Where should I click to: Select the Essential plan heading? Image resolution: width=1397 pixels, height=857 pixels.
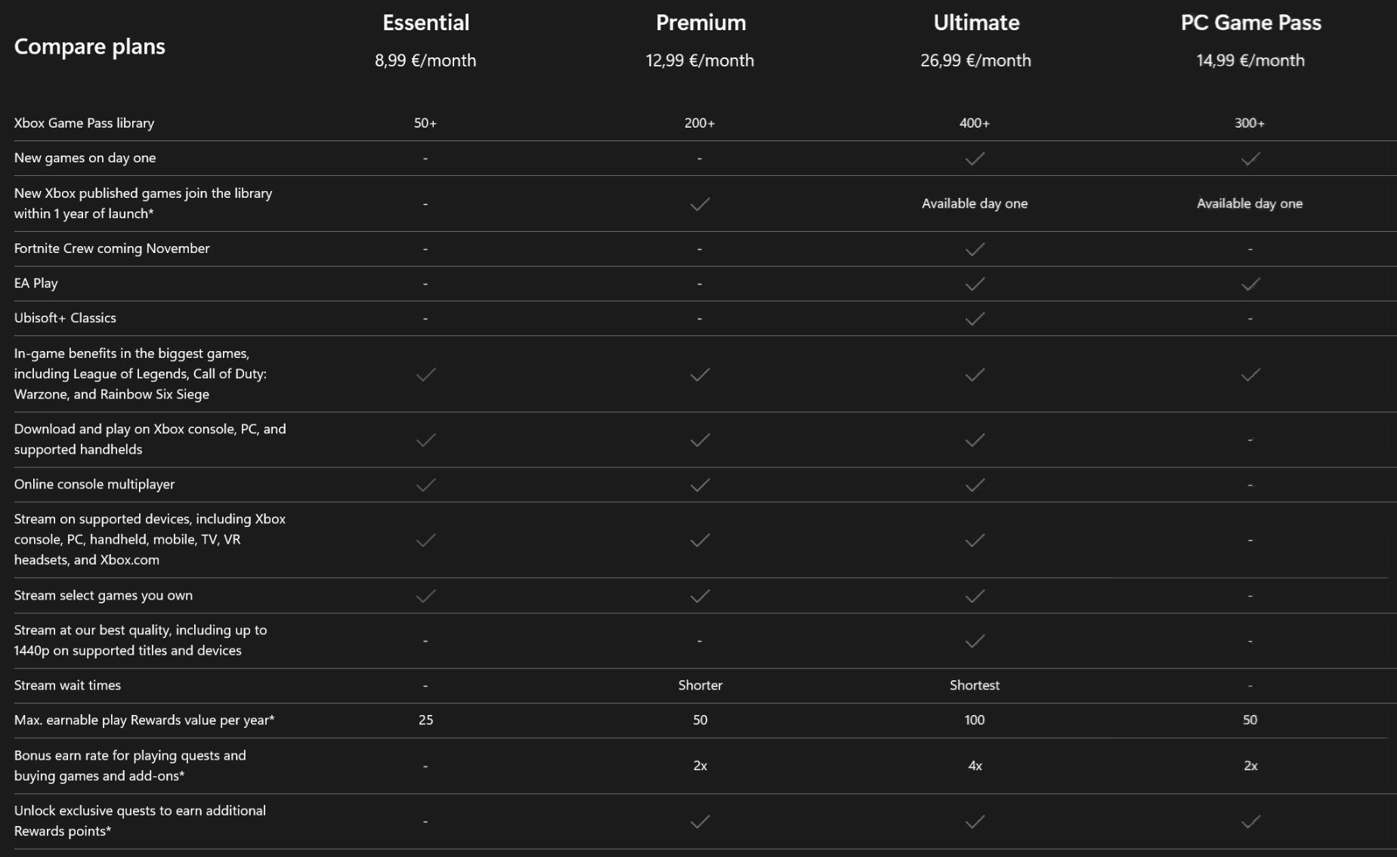(426, 23)
